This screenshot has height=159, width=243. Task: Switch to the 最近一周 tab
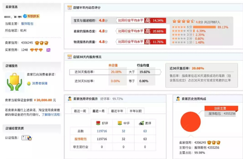[x=80, y=111]
